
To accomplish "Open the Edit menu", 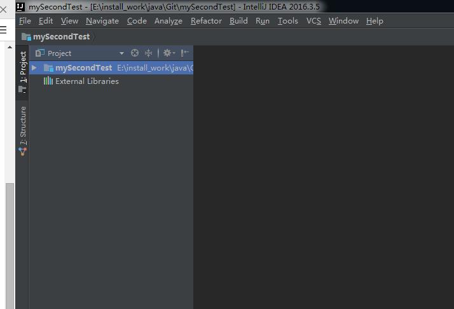I will [46, 21].
